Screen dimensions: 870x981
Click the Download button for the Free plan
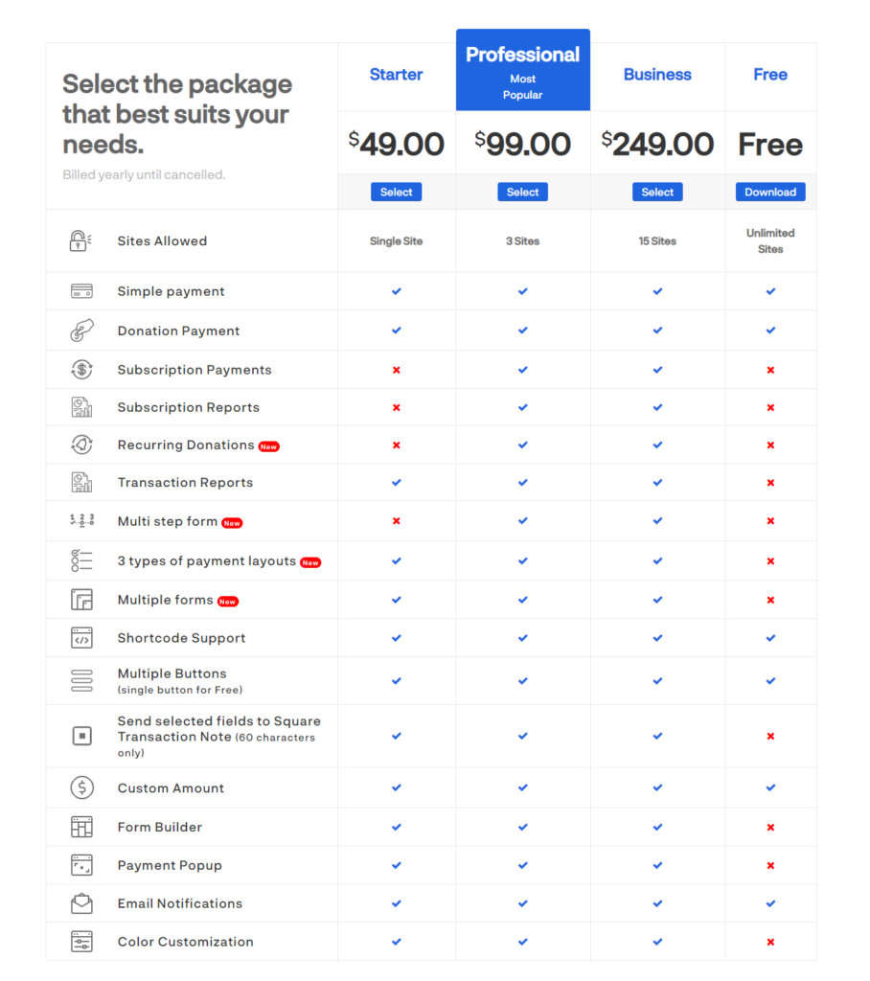[x=770, y=192]
